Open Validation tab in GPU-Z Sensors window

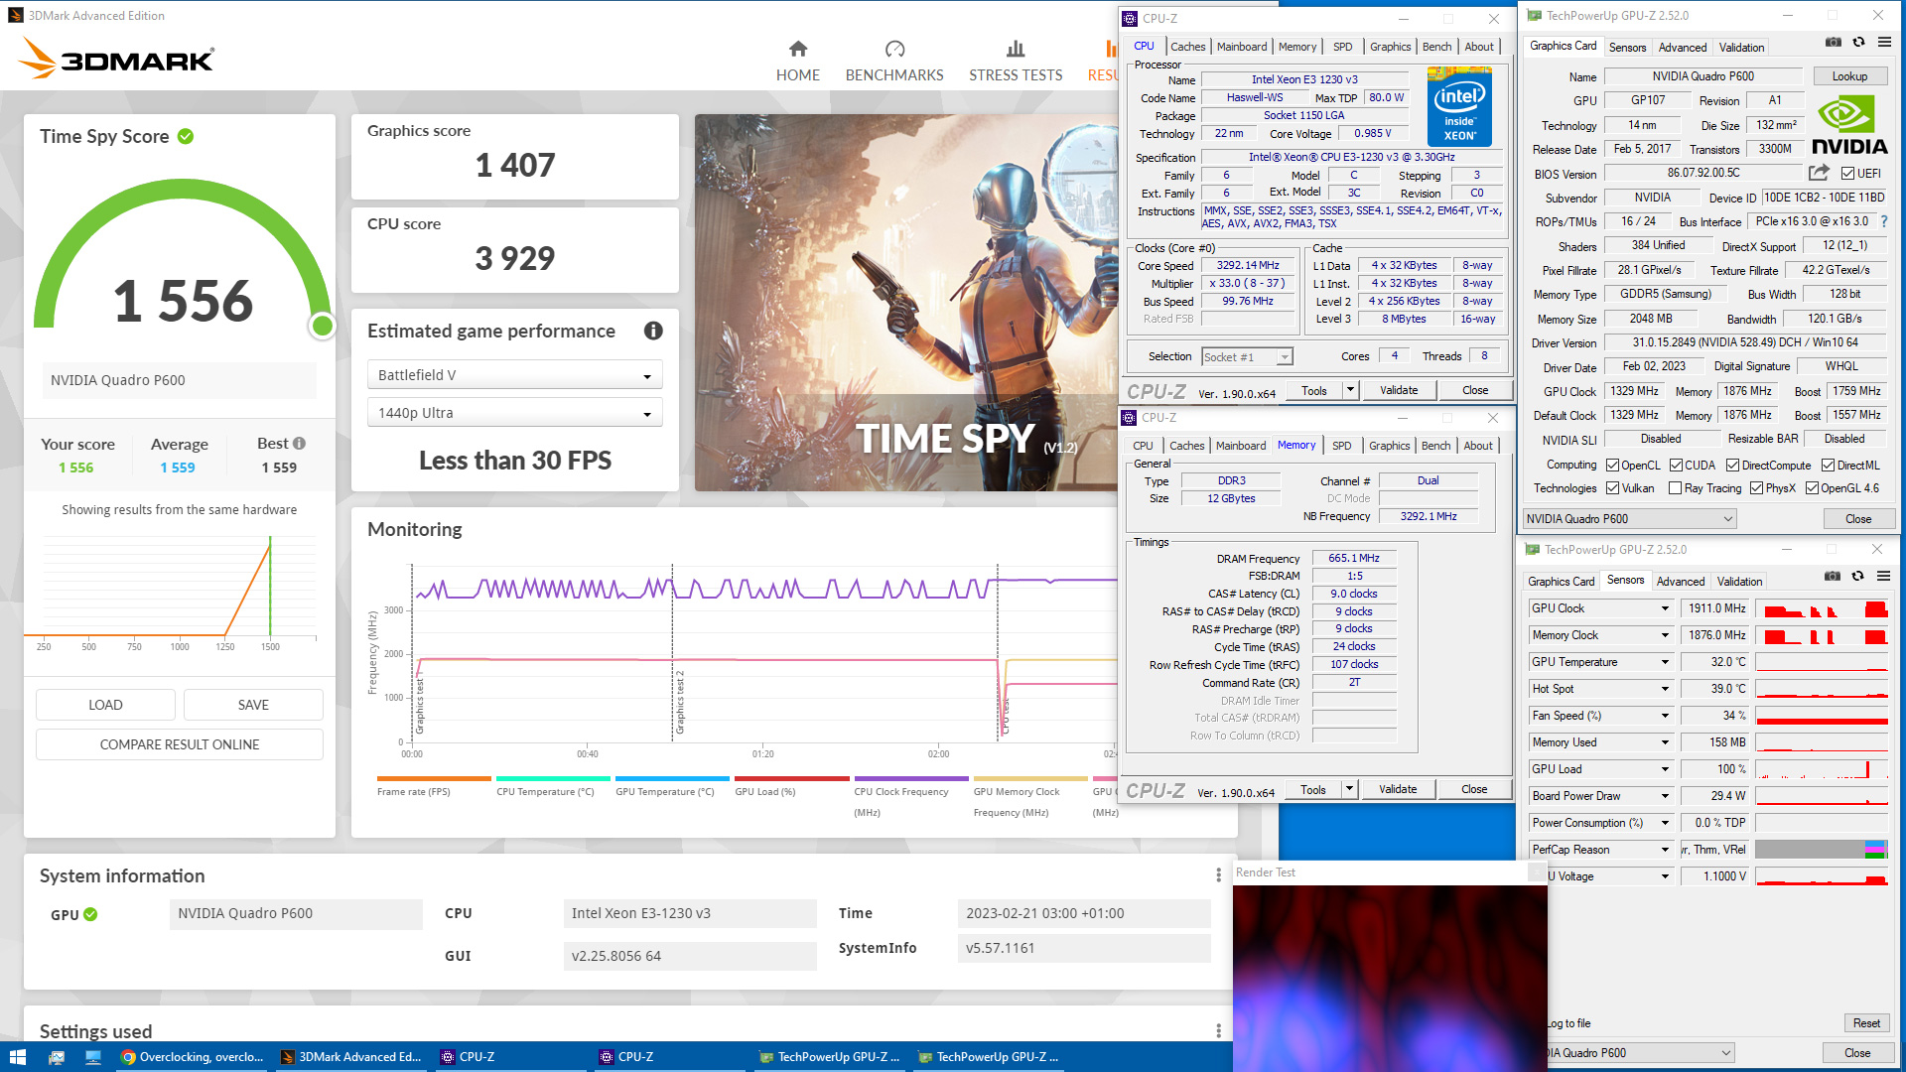point(1739,582)
